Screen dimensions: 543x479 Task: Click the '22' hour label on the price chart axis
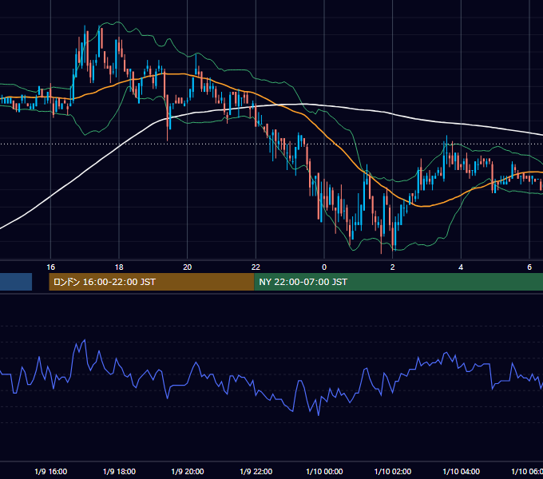click(256, 267)
